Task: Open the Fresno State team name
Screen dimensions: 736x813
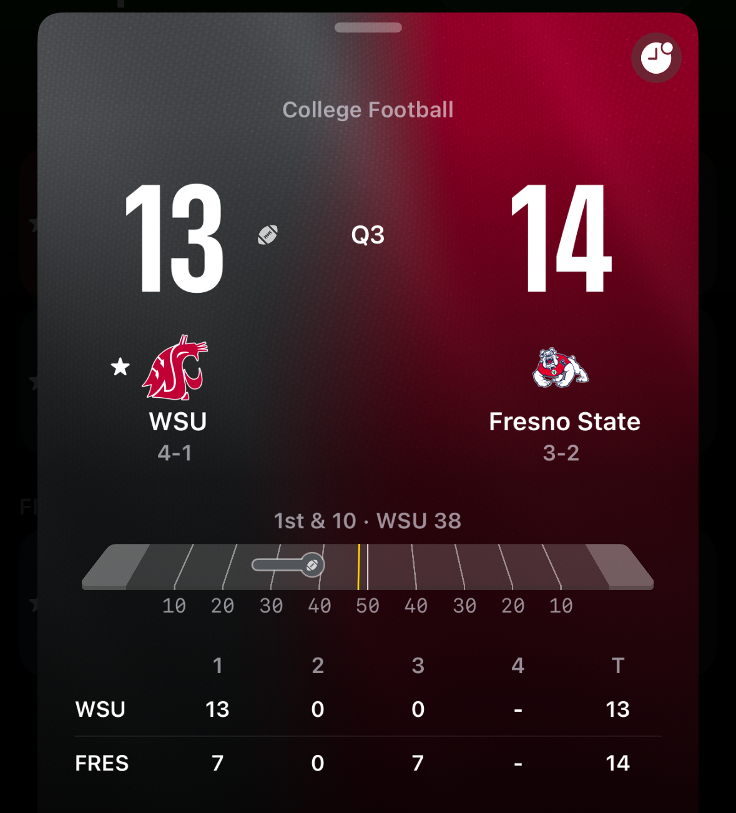Action: 564,421
